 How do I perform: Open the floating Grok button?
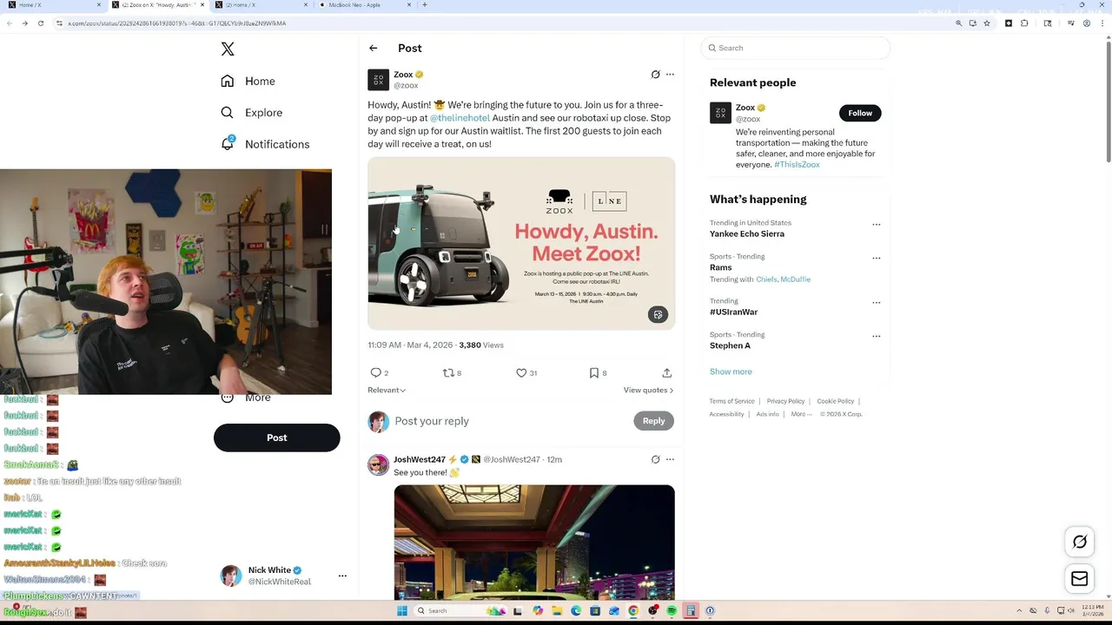[x=1080, y=542]
